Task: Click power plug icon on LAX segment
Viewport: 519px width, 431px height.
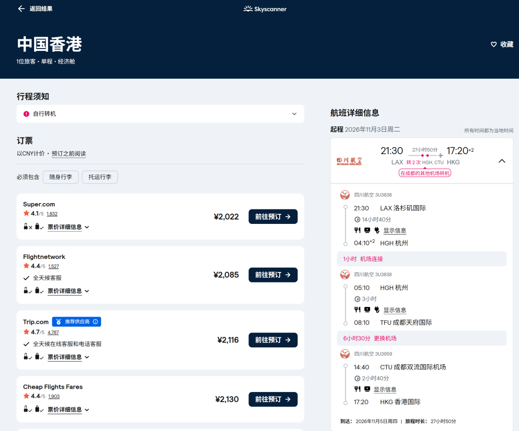Action: [377, 230]
